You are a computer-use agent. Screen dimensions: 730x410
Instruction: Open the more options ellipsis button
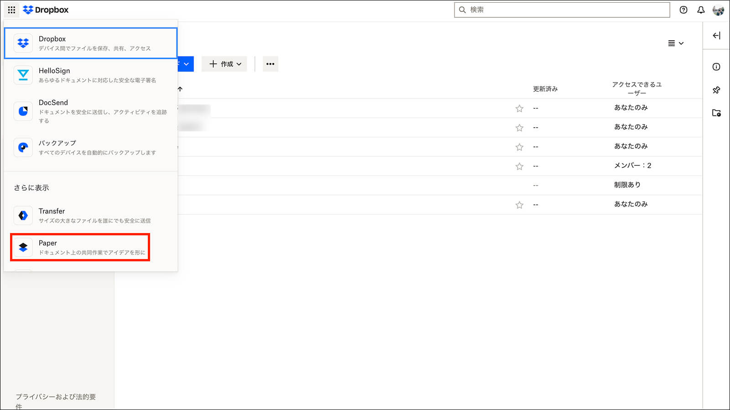(x=270, y=64)
